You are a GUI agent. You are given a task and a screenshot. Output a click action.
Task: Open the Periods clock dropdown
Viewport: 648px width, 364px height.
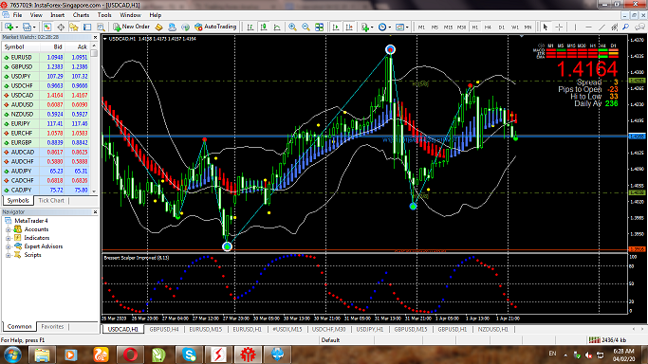[x=384, y=27]
